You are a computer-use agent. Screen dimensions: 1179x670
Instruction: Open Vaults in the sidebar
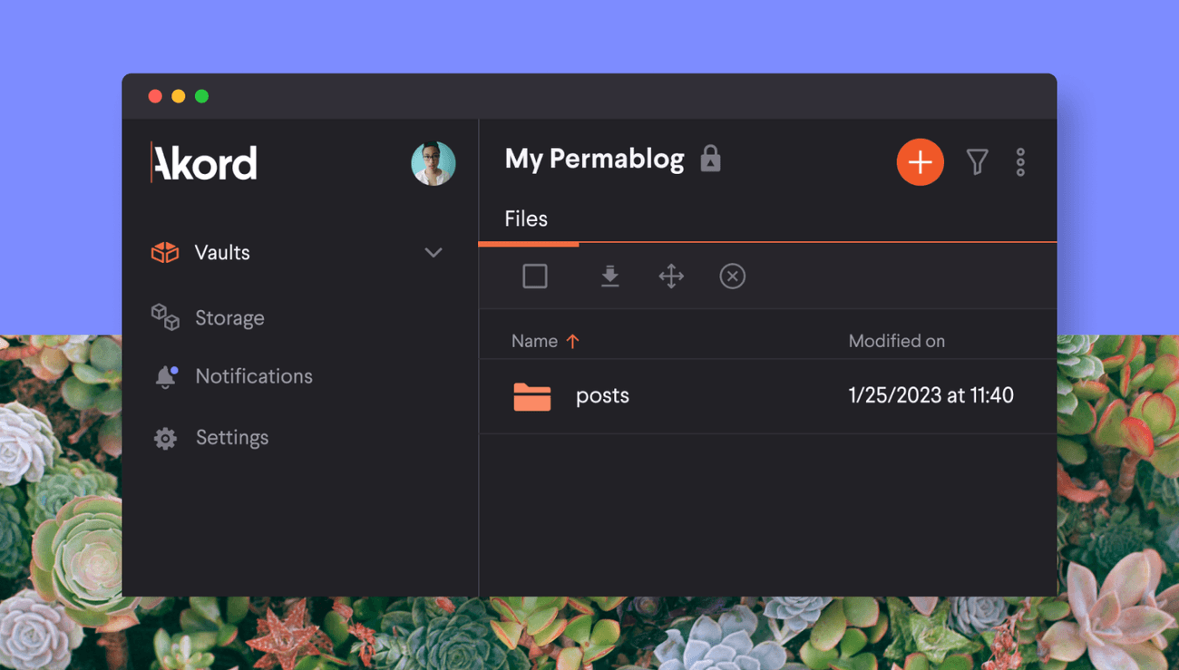click(222, 253)
